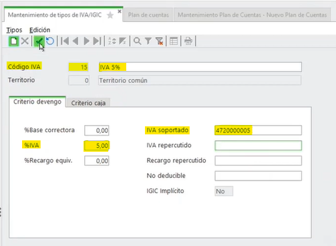The width and height of the screenshot is (336, 246).
Task: Open the Tipos menu
Action: [x=14, y=30]
